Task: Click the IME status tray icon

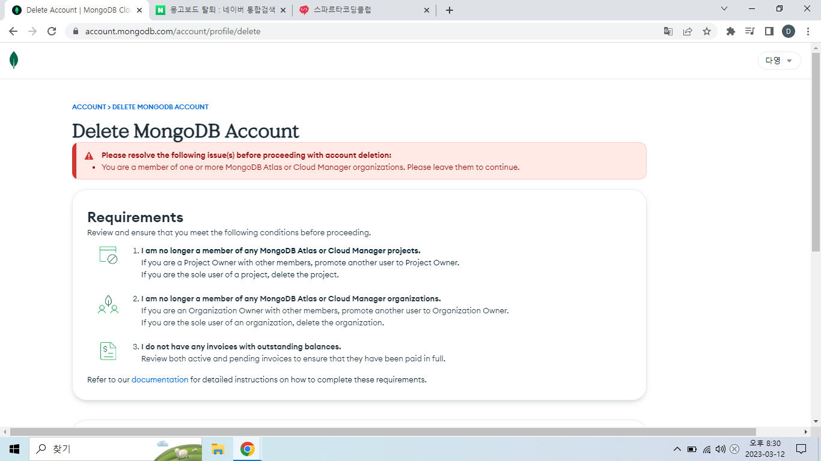Action: pos(734,449)
